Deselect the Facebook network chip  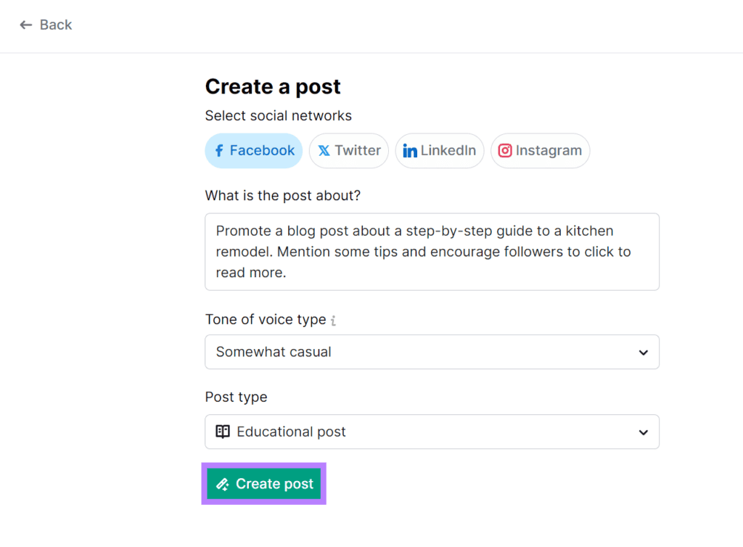(x=254, y=151)
